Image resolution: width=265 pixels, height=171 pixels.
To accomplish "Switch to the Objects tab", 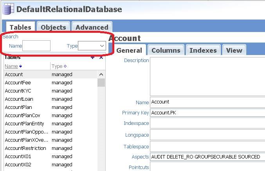I will point(53,27).
